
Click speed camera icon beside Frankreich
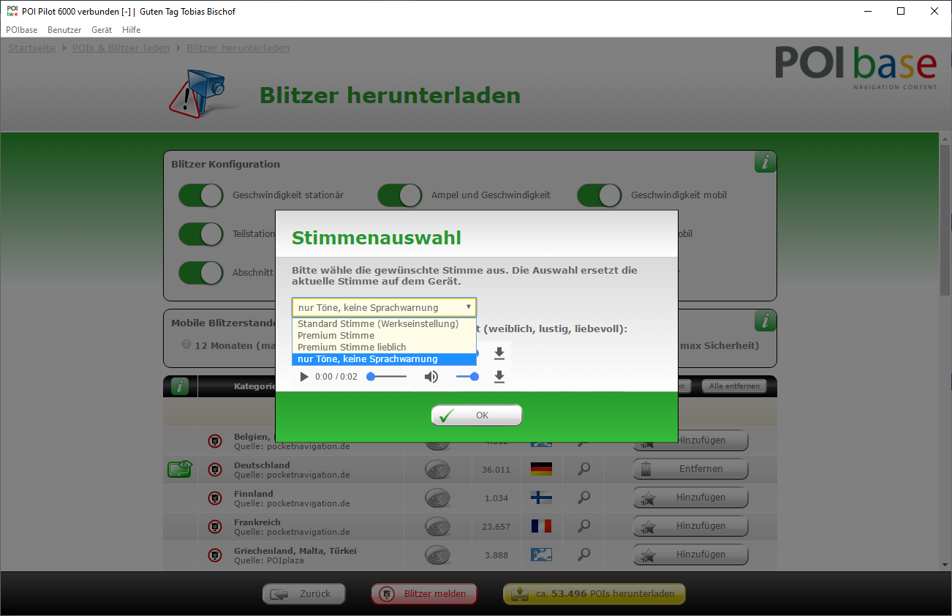pos(215,526)
